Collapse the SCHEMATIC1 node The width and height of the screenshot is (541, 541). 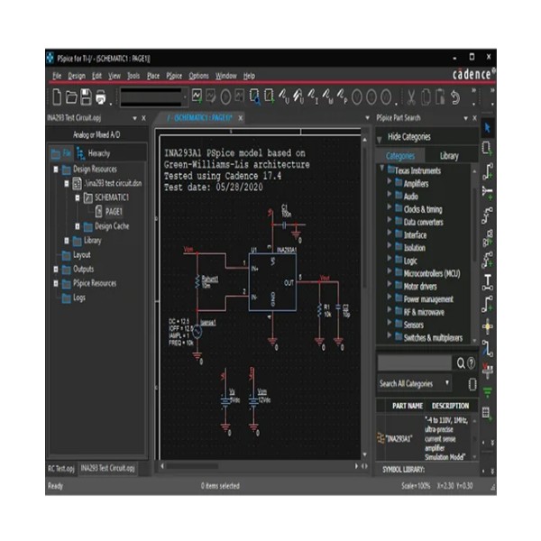(78, 197)
